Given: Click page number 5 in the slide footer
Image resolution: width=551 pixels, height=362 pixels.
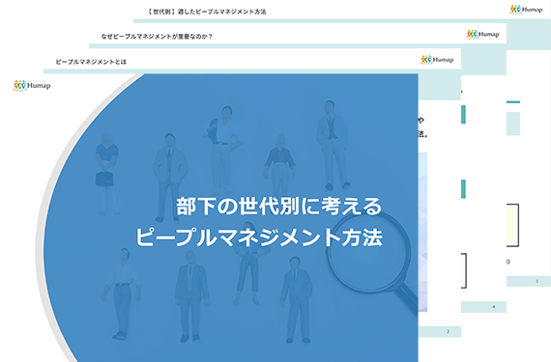Looking at the screenshot, I should coord(536,281).
